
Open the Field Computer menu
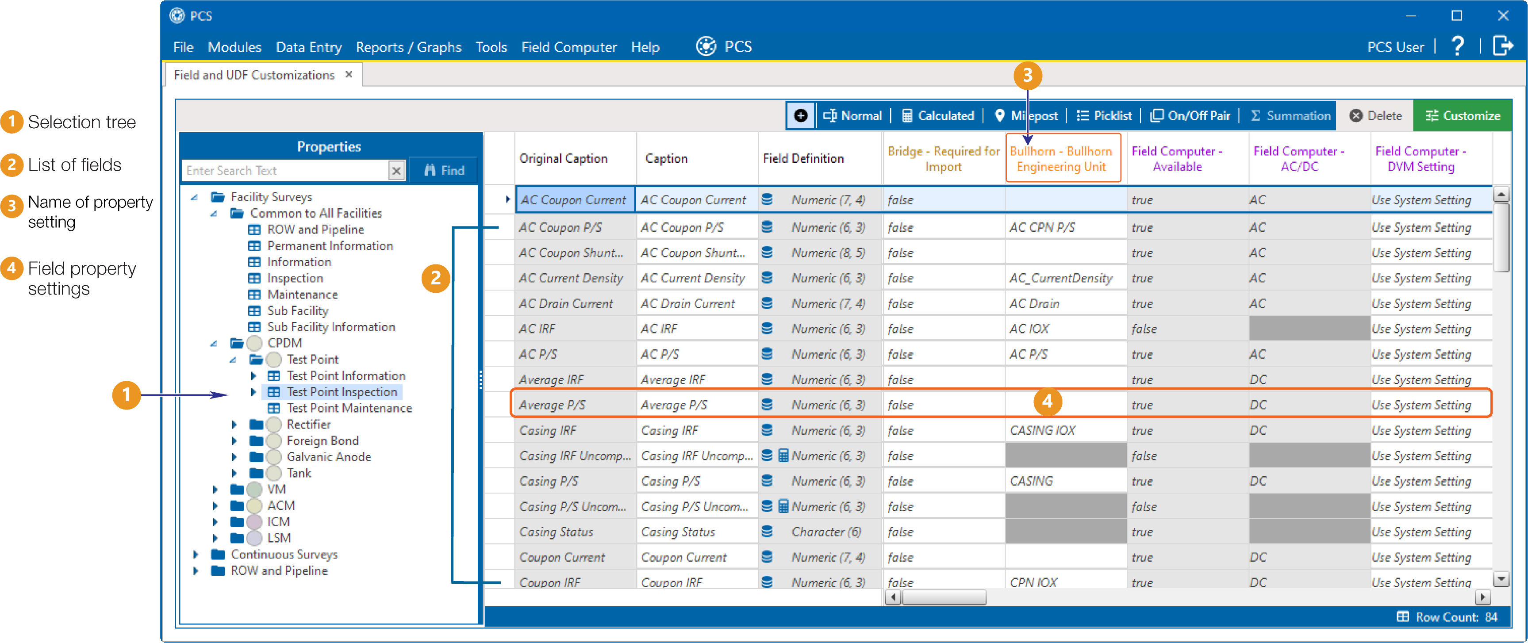(x=569, y=47)
